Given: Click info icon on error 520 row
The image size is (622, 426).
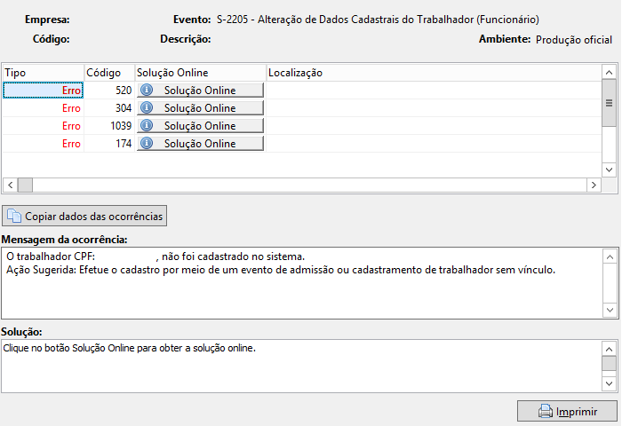Looking at the screenshot, I should pos(147,90).
